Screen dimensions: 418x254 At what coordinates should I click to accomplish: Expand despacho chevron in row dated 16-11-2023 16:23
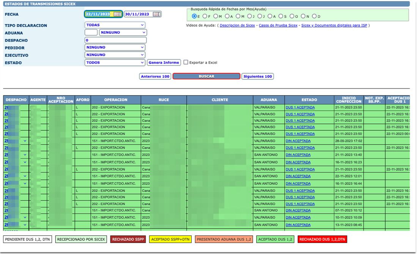pyautogui.click(x=25, y=162)
